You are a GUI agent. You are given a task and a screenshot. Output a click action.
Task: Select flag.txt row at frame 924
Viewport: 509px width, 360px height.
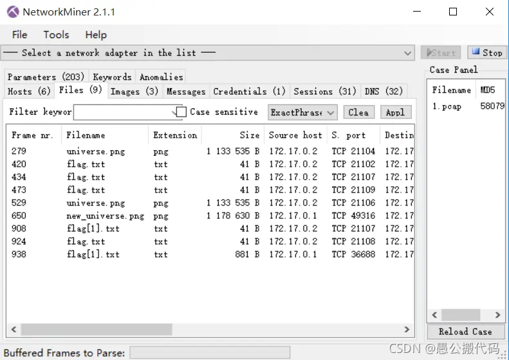click(210, 242)
